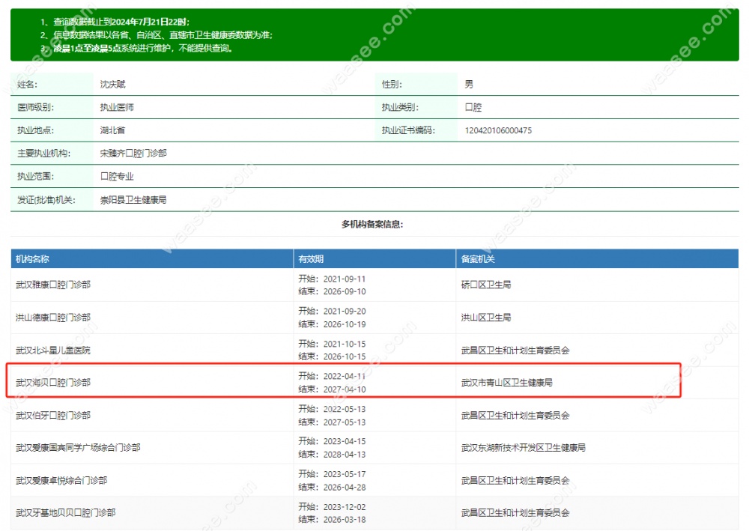Image resolution: width=749 pixels, height=531 pixels.
Task: Click the 多机构备案信息 section heading
Action: (x=372, y=224)
